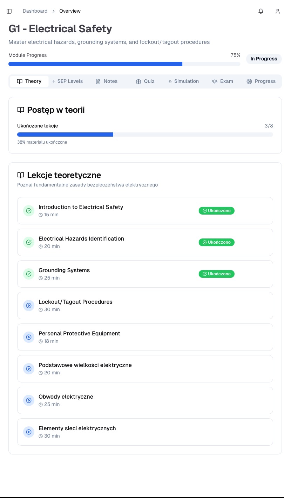Click play icon for Podstawowe wielkości elektryczne
The image size is (284, 498).
pos(29,369)
